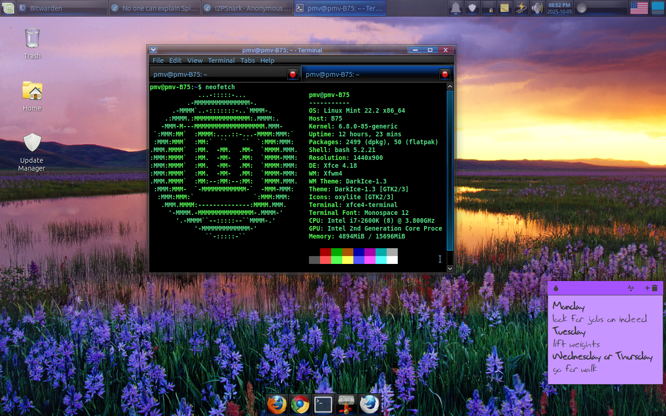Open the terminal window menu arrow in the title bar
The height and width of the screenshot is (416, 666).
[154, 50]
